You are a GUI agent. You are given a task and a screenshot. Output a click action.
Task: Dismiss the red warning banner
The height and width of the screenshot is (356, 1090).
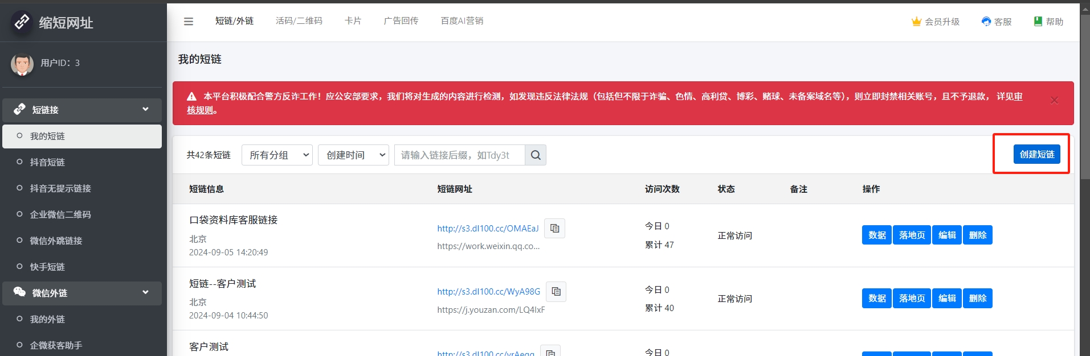[1054, 101]
